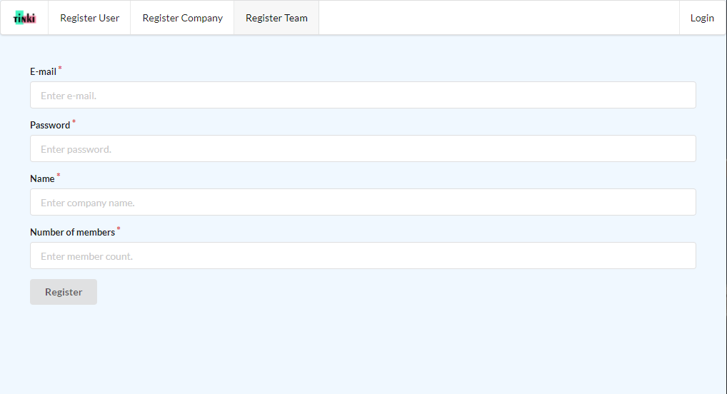Click the member count input field
Screen dimensions: 727x394
[x=363, y=256]
